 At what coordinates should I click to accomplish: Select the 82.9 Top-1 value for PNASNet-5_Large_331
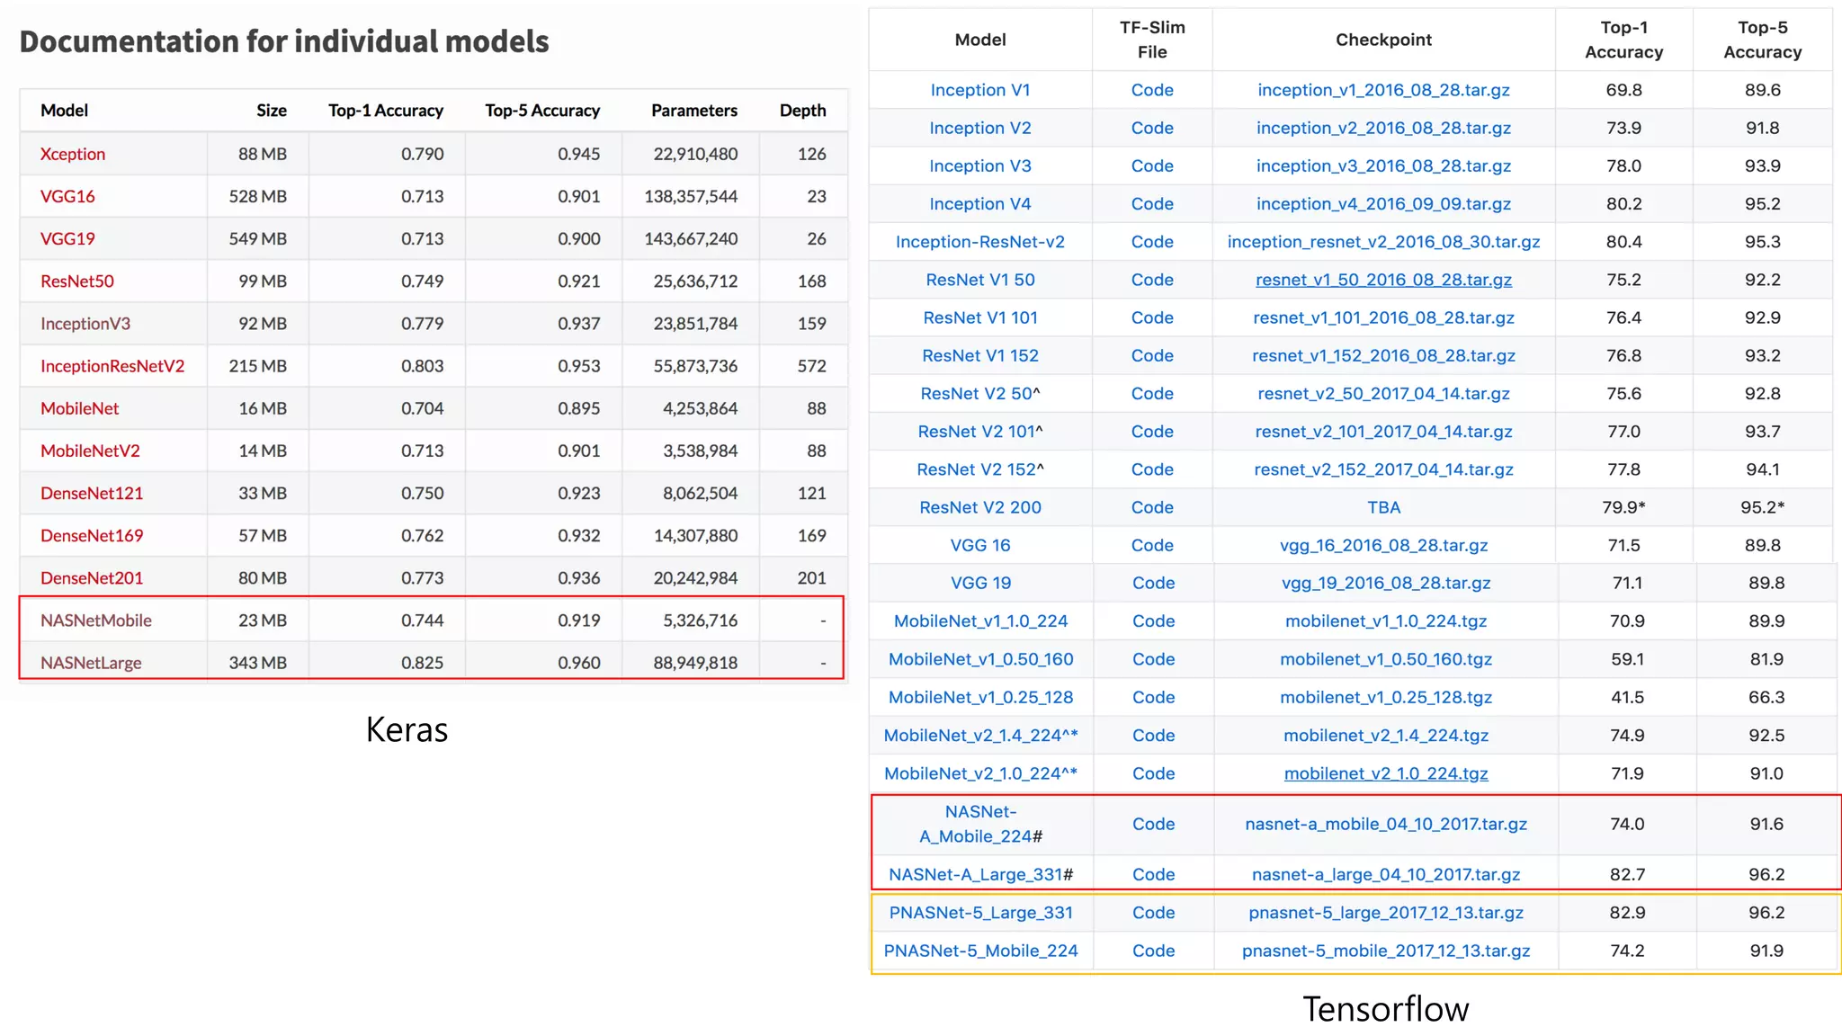tap(1627, 913)
